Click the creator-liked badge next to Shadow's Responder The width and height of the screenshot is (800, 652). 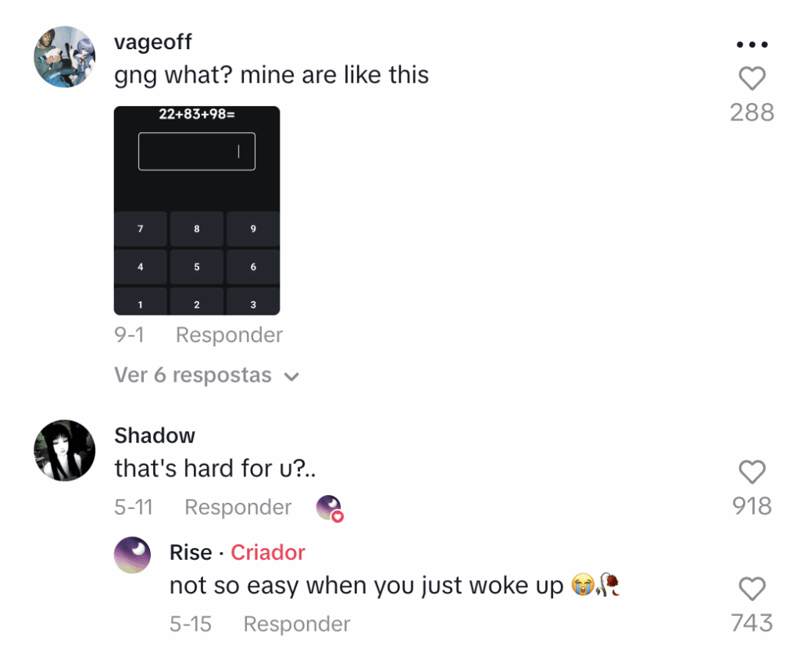(330, 508)
